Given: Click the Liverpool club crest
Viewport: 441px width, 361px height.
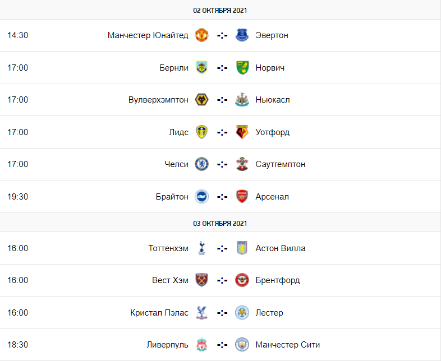Looking at the screenshot, I should click(201, 345).
